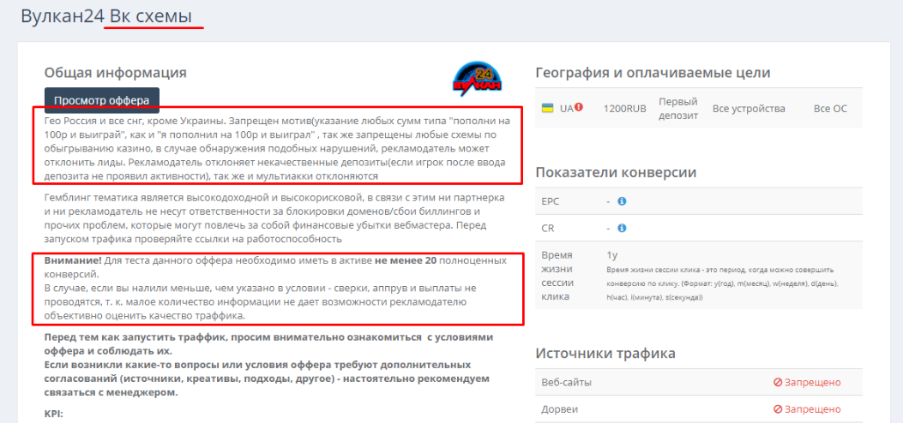Click the EPC label
The width and height of the screenshot is (903, 423).
point(551,202)
